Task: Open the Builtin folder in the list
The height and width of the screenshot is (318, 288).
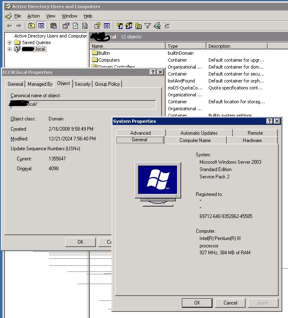Action: pos(104,53)
